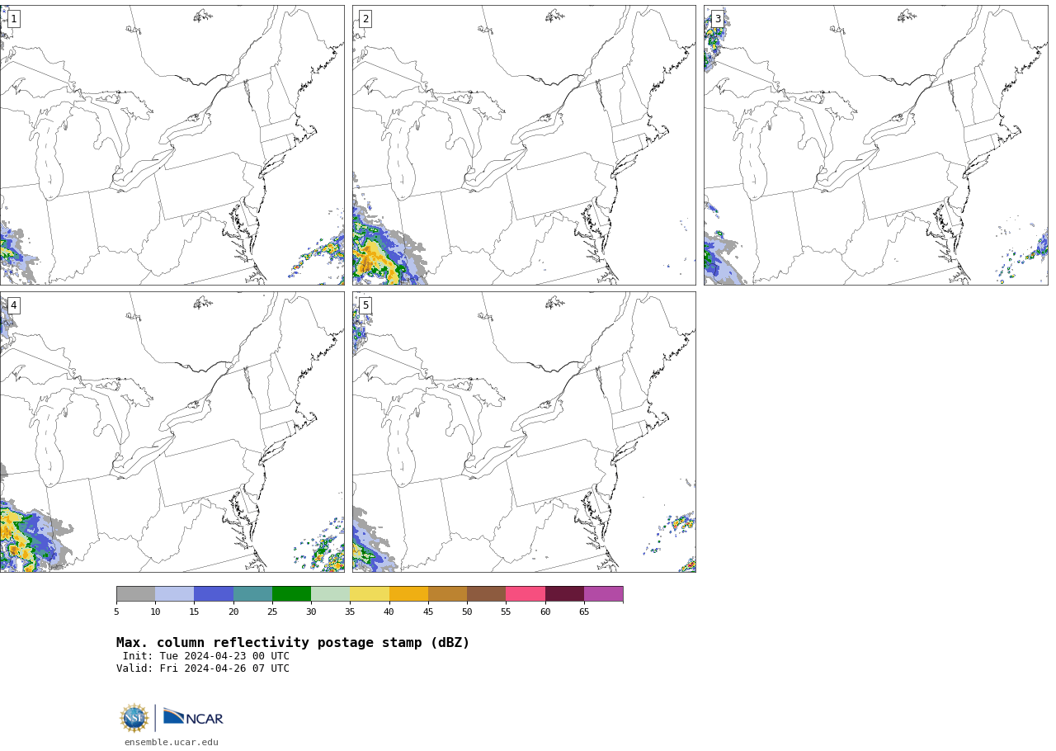The width and height of the screenshot is (1056, 751).
Task: Click the panel number label 5
Action: pyautogui.click(x=365, y=305)
